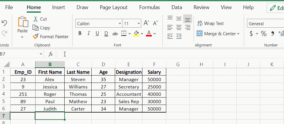Click the Undo arrow icon

4,23
